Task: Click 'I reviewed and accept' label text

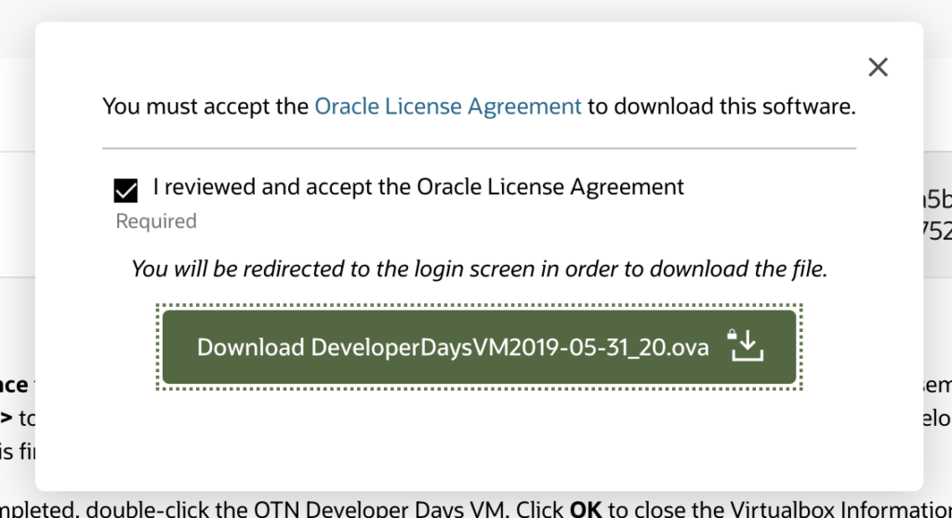Action: click(x=418, y=186)
